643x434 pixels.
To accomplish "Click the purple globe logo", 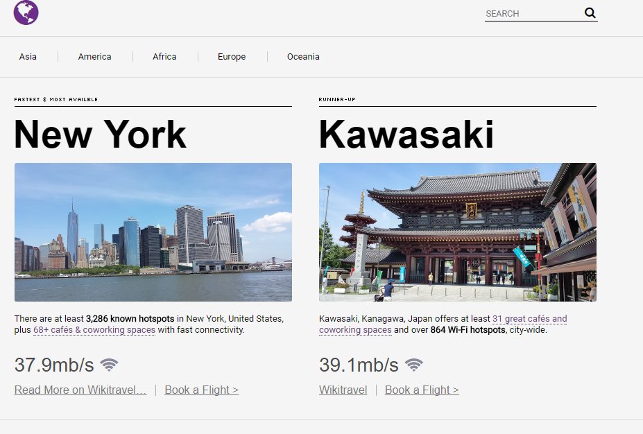I will pos(26,12).
